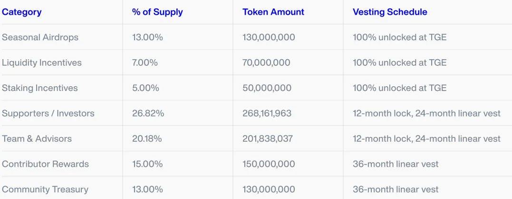Select the Seasonal Airdrops row label
The width and height of the screenshot is (512, 199).
click(40, 37)
